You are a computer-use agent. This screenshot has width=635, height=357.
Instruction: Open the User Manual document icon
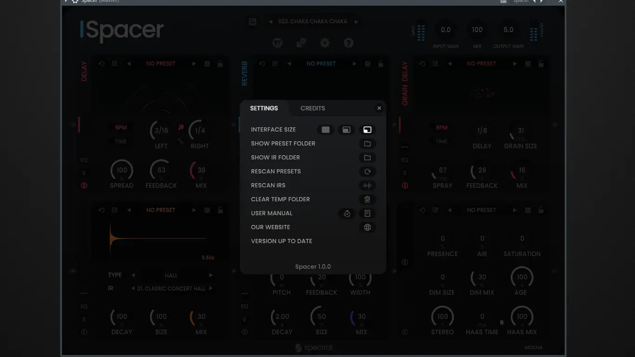coord(367,213)
